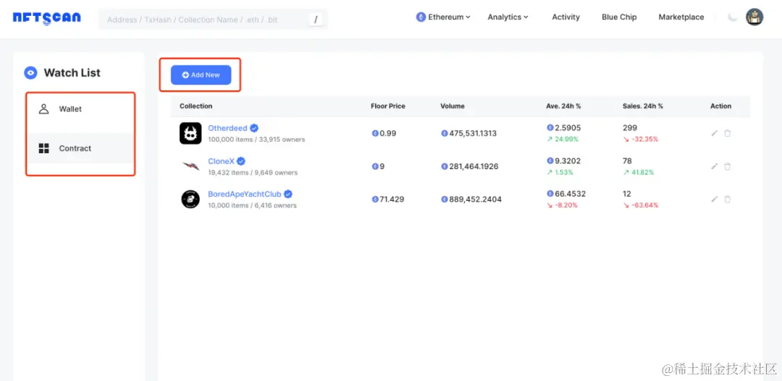Open the BoredApeYachtClub collection link

click(x=245, y=194)
